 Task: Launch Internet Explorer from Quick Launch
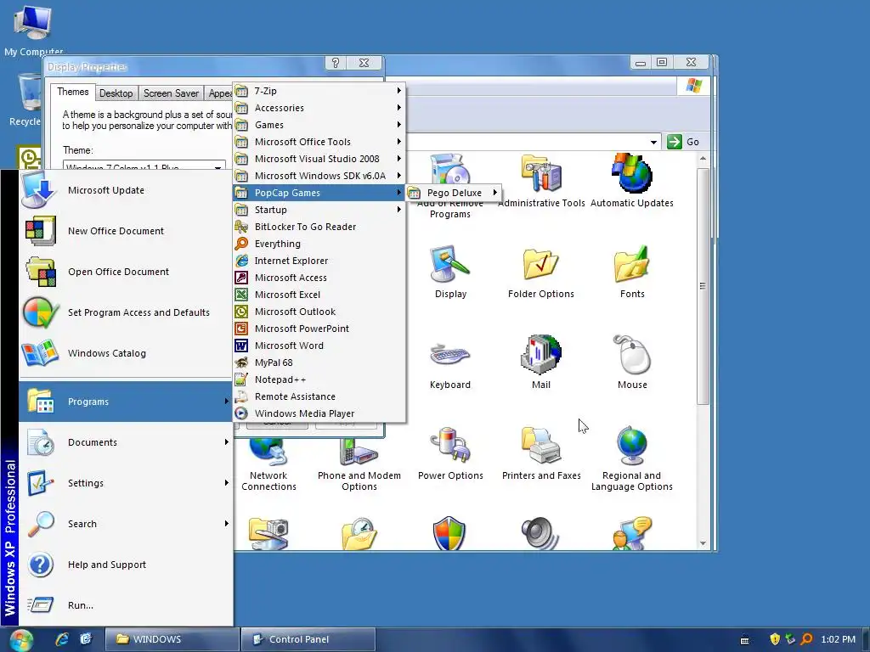point(61,639)
